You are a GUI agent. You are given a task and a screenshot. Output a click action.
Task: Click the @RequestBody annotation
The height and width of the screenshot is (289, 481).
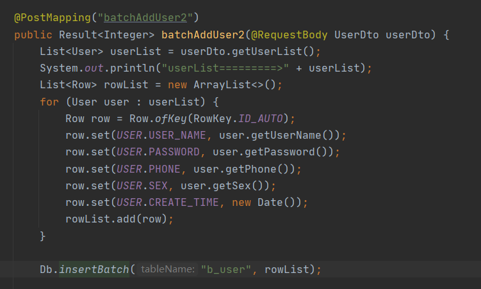coord(289,35)
